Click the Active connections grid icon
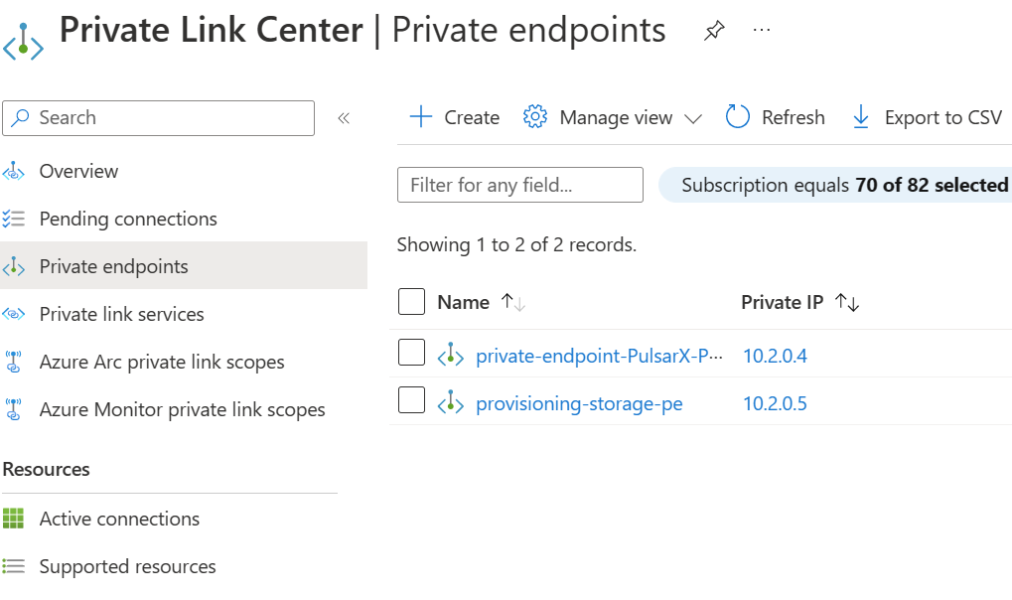This screenshot has width=1012, height=600. coord(14,519)
